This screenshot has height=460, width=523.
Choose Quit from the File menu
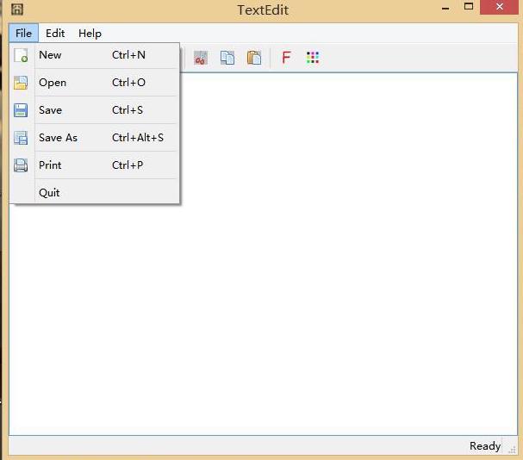49,193
